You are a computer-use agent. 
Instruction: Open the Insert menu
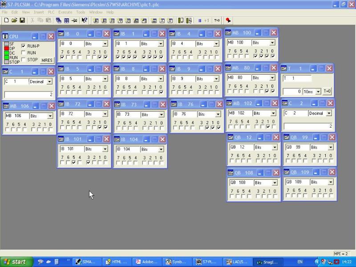coord(39,12)
